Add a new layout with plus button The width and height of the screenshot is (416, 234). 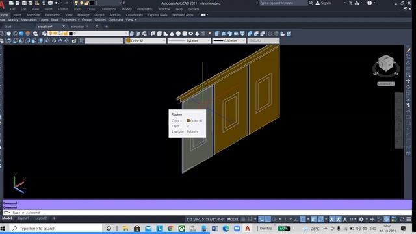pos(54,218)
